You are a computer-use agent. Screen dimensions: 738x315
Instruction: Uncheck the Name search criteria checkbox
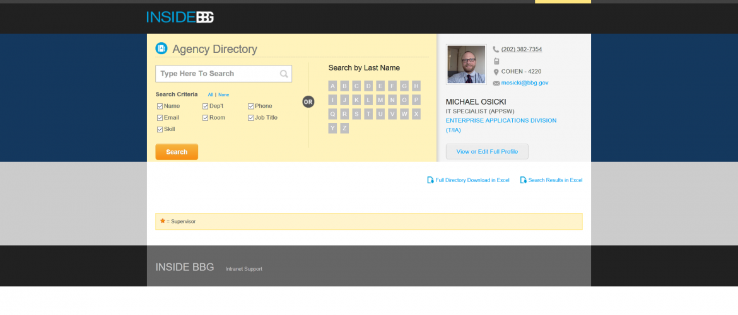[160, 106]
